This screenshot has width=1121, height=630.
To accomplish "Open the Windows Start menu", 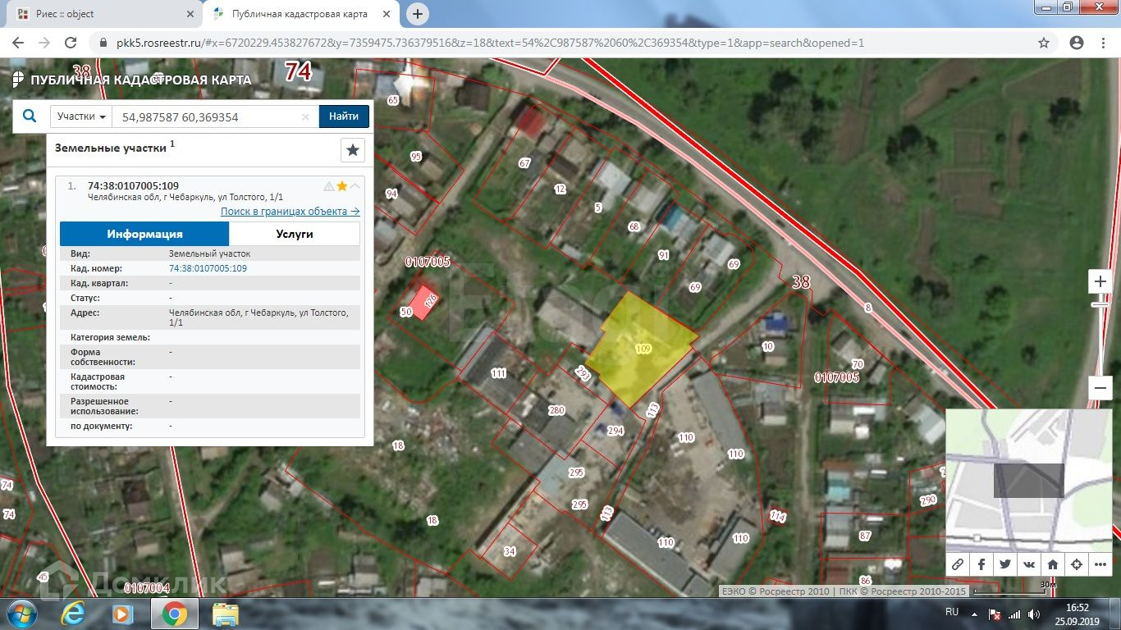I will [x=22, y=614].
